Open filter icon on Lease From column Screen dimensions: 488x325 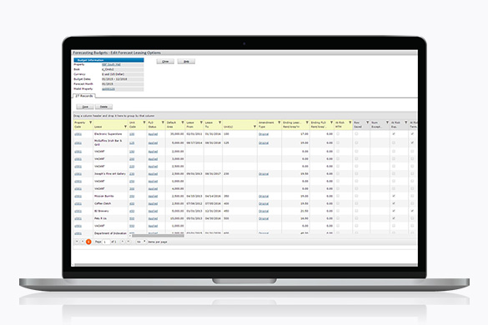(x=201, y=122)
